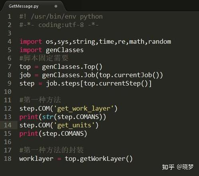This screenshot has width=199, height=176.
Task: Click line number 5 in gutter
Action: point(9,50)
